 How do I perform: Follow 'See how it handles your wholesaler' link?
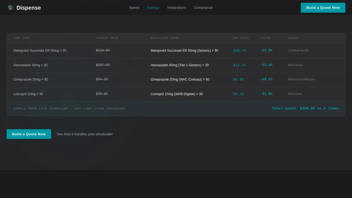coord(85,134)
